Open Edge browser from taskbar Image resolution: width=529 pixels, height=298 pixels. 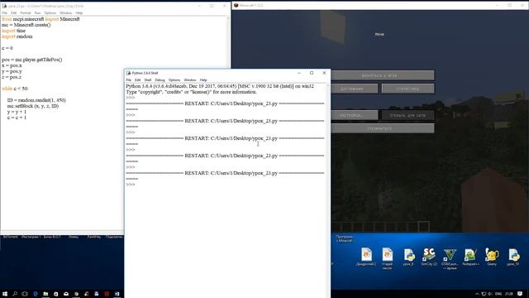[35, 294]
